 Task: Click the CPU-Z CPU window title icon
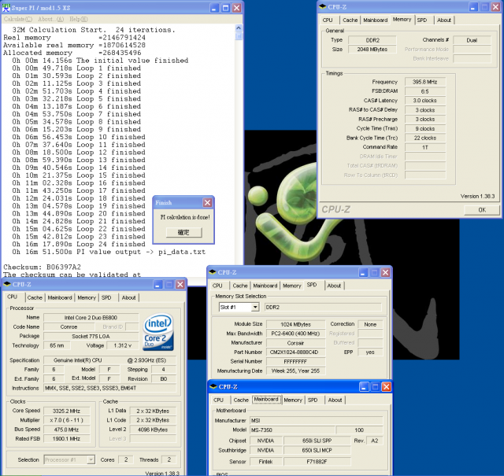(x=7, y=284)
